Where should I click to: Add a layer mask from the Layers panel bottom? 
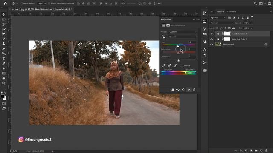click(246, 150)
